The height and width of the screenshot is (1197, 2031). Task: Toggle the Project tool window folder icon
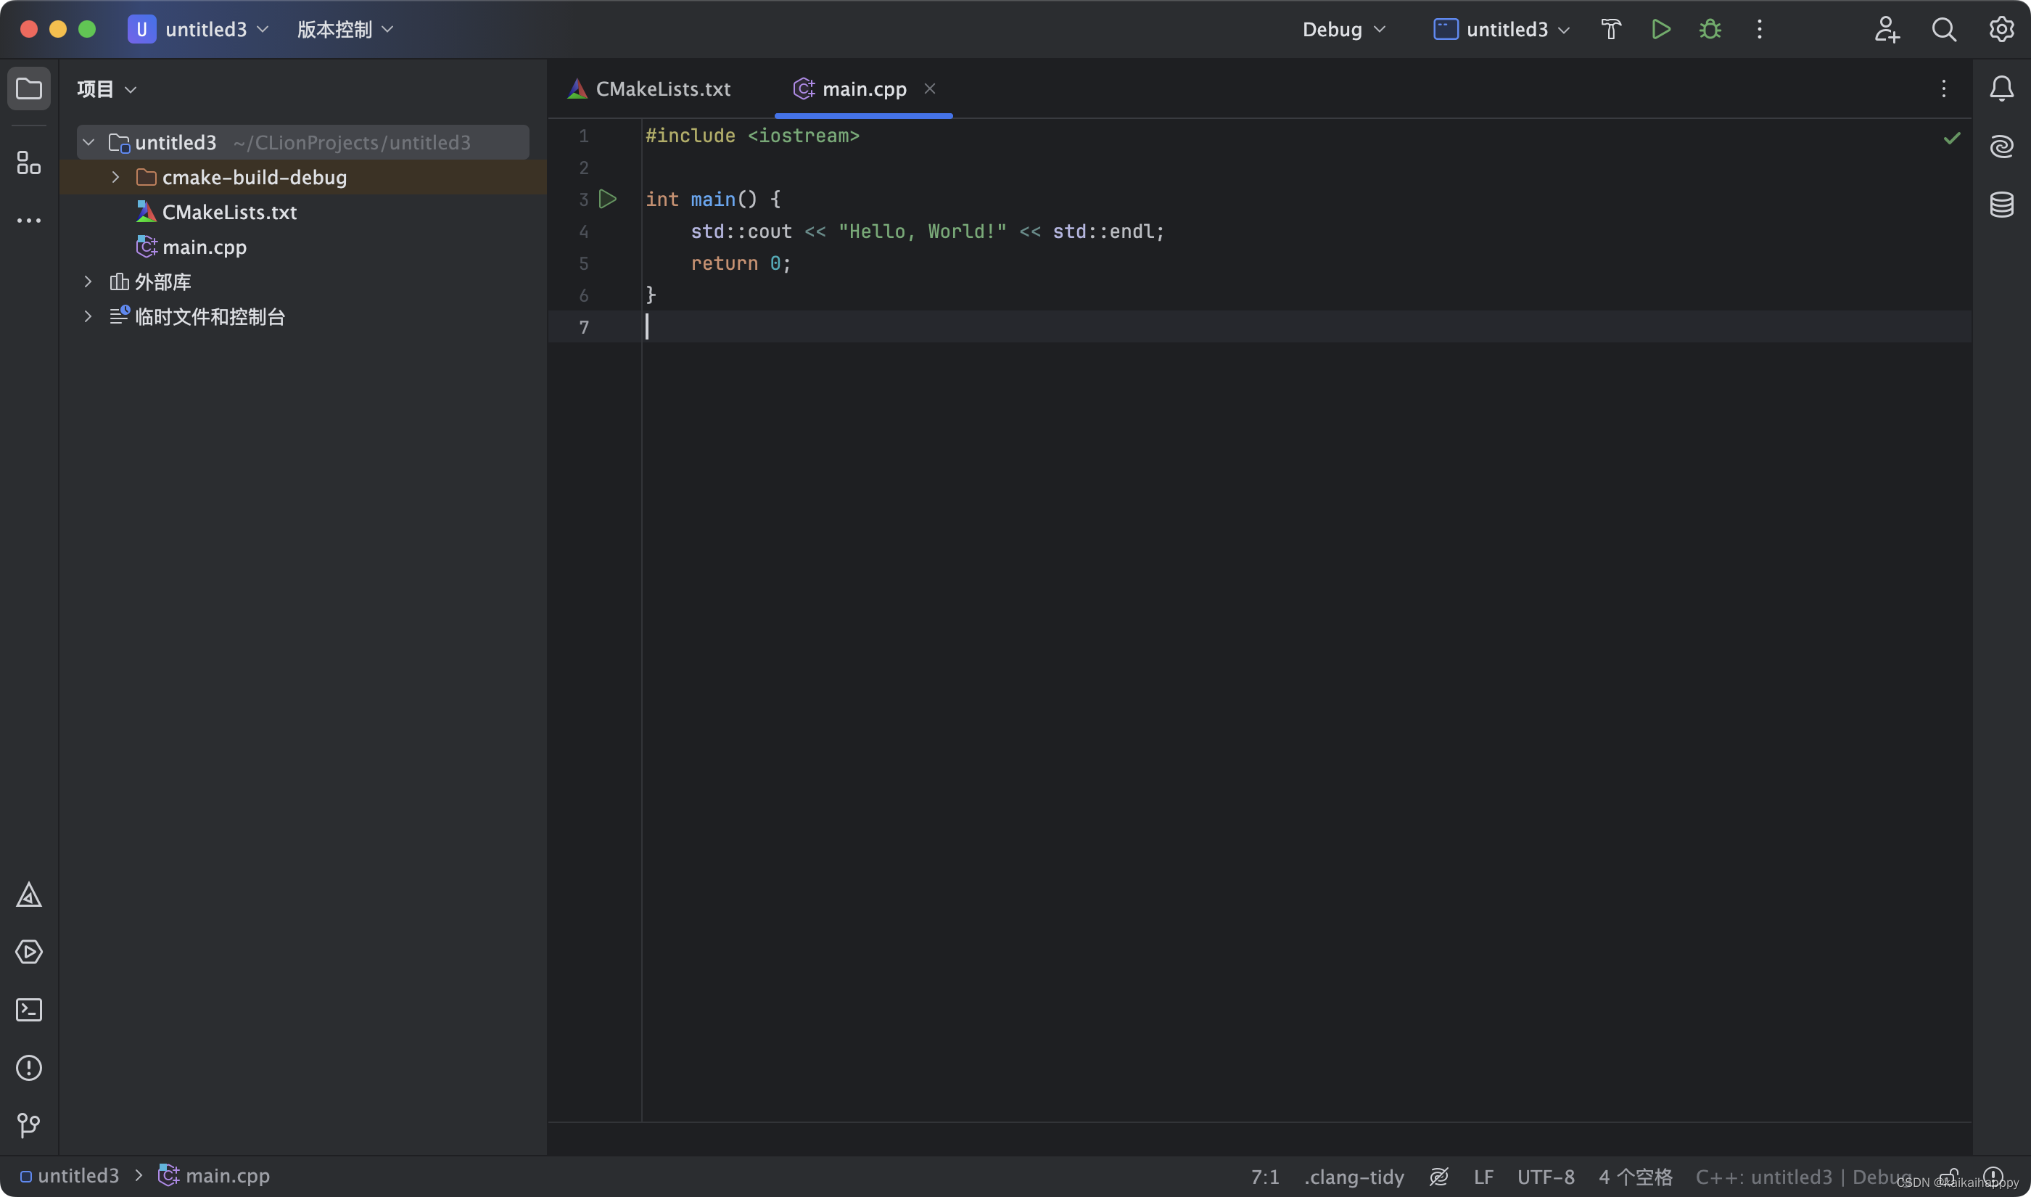(29, 89)
